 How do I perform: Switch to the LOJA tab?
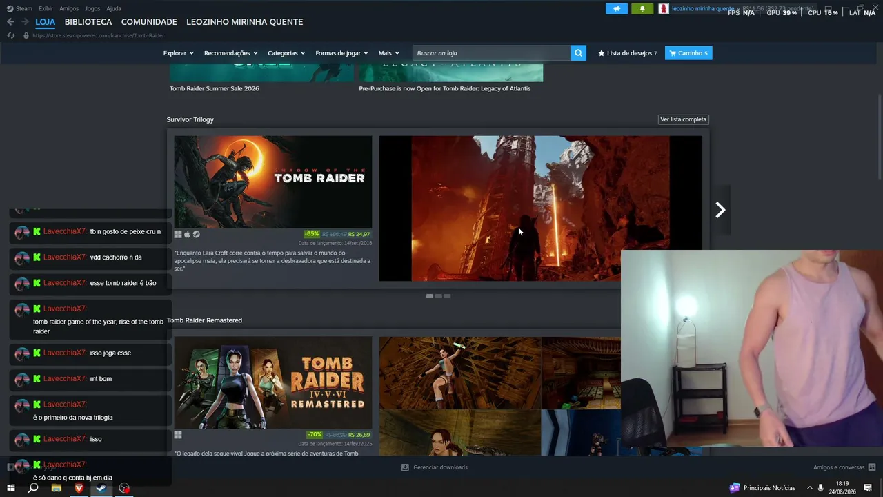(x=46, y=22)
